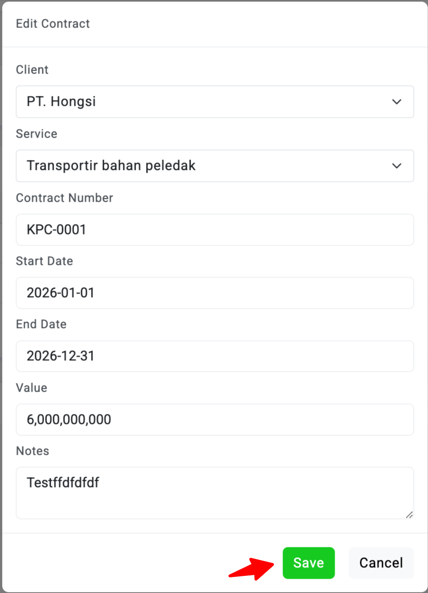Click the chevron arrow in the Service dropdown
Screen dimensions: 428x593
point(397,166)
